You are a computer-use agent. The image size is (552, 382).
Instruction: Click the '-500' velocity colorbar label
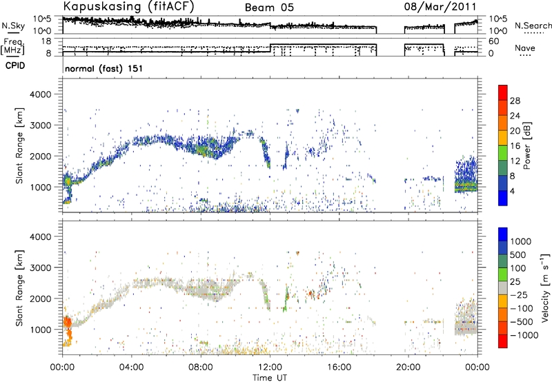(522, 321)
